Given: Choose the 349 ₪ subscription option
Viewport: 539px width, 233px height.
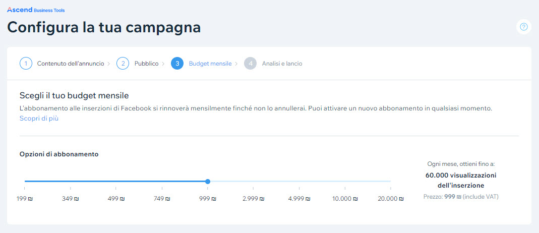Looking at the screenshot, I should pyautogui.click(x=70, y=199).
